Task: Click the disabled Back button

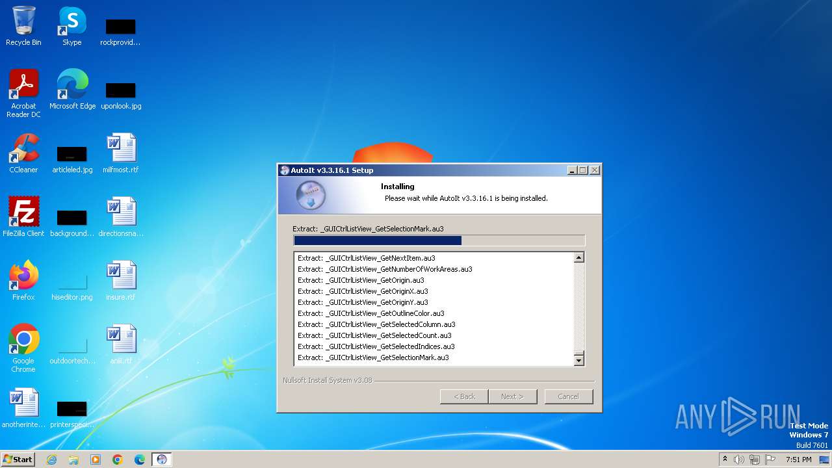Action: click(x=464, y=396)
